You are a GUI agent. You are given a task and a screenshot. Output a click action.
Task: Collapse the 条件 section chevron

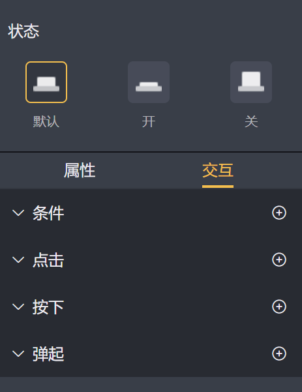pos(18,213)
